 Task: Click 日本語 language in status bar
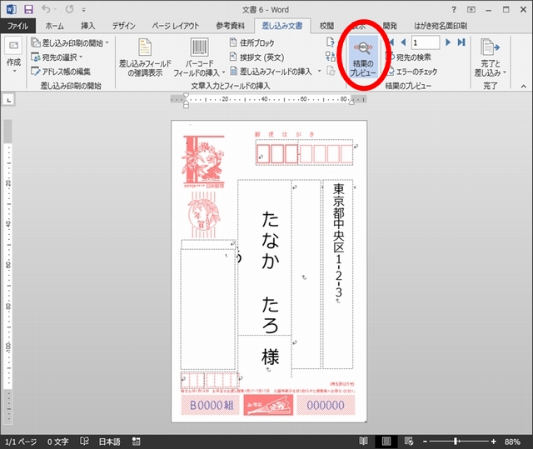coord(109,442)
